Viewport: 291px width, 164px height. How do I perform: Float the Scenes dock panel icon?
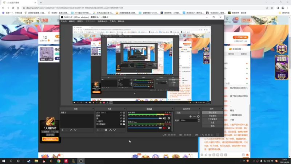93,109
